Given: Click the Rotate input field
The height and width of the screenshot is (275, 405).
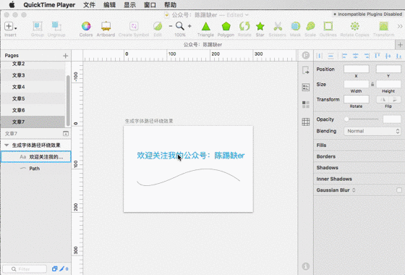Looking at the screenshot, I should (356, 99).
